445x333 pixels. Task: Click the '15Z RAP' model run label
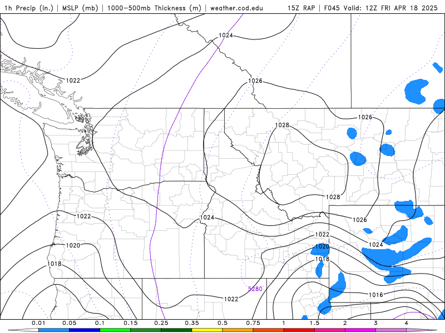point(301,8)
